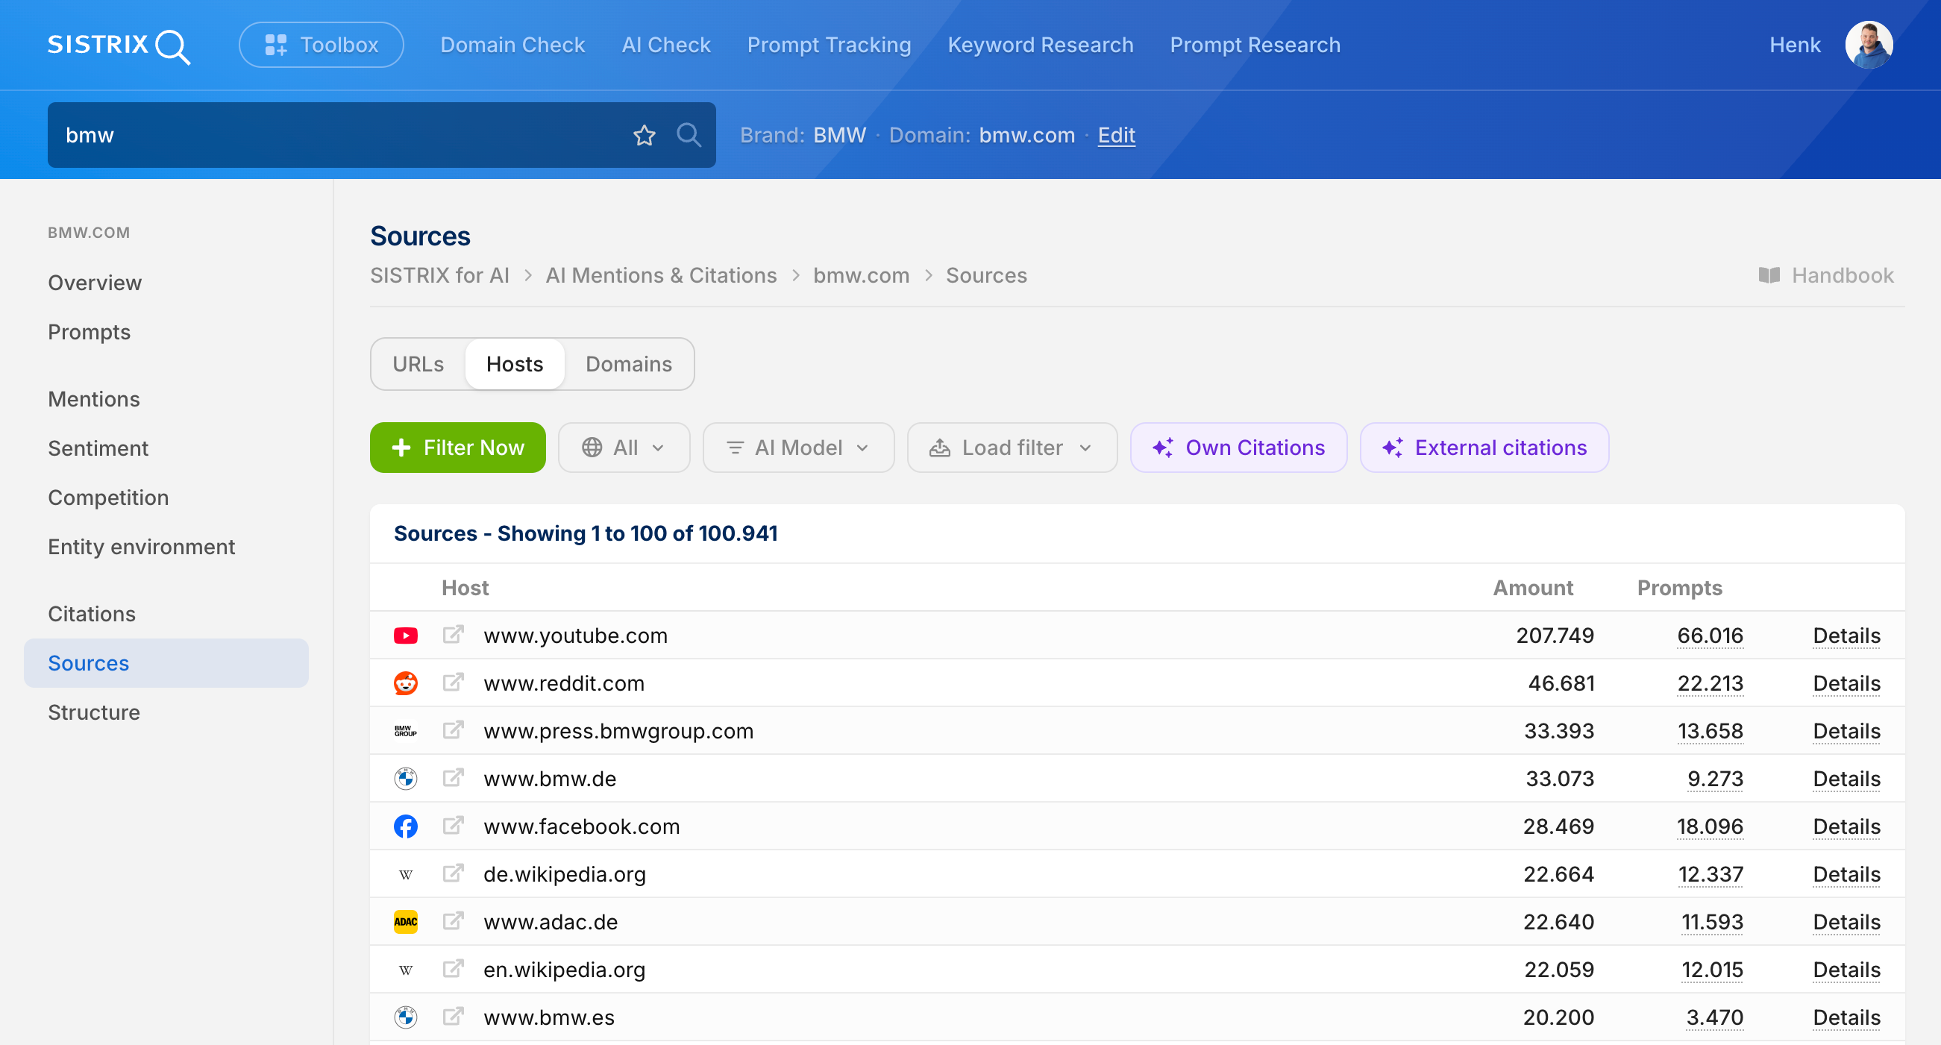Click the Wikipedia favicon beside en.wikipedia.org
Screen dimensions: 1941x1045
click(405, 970)
